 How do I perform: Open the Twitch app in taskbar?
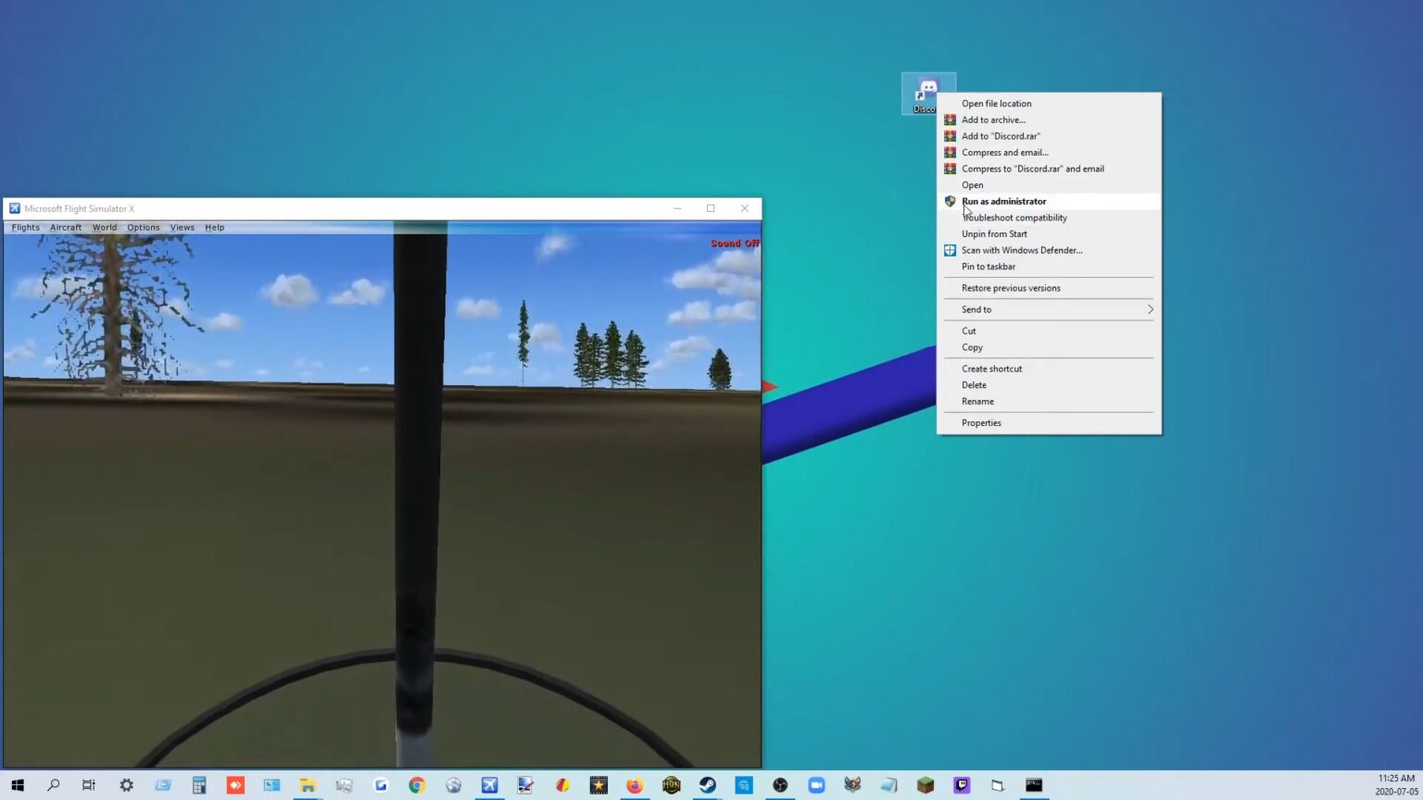tap(962, 785)
